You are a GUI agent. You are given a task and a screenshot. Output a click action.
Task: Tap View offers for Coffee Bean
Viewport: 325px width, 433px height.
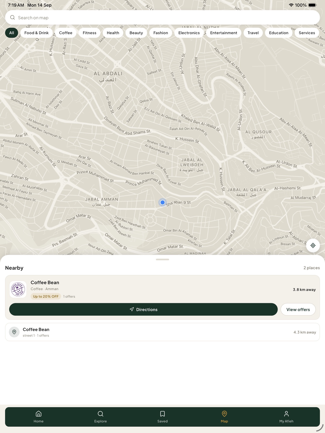tap(298, 309)
